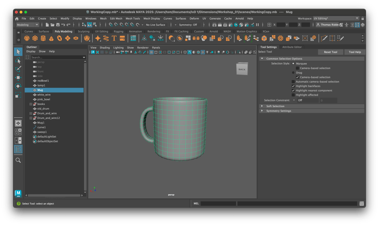Image resolution: width=379 pixels, height=225 pixels.
Task: Open the Workspace dropdown
Action: pos(336,18)
